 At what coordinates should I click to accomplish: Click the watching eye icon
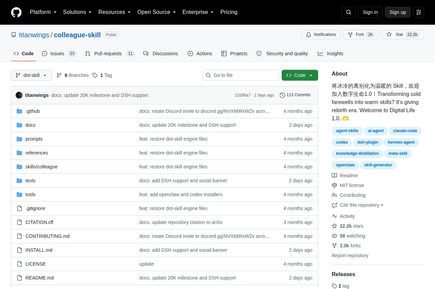[334, 236]
